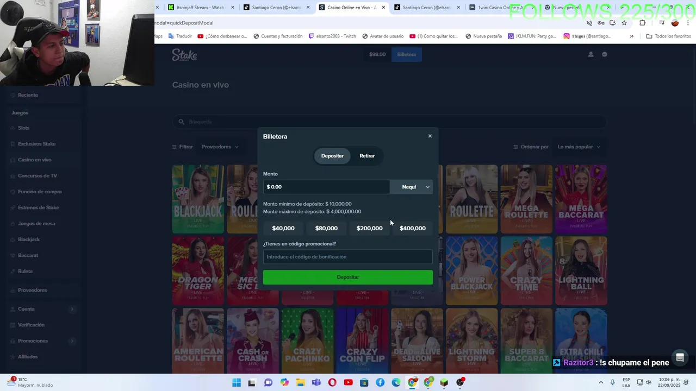
Task: Open Proveedores in the sidebar
Action: tap(32, 290)
